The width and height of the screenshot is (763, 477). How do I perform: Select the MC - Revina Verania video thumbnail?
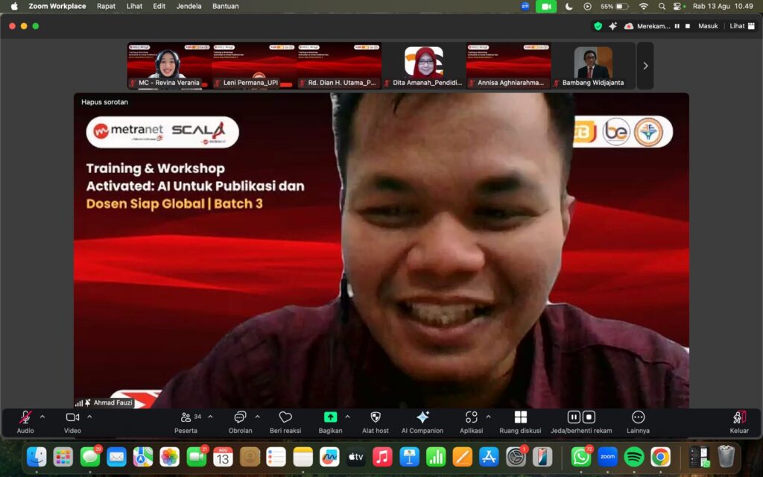pyautogui.click(x=169, y=66)
